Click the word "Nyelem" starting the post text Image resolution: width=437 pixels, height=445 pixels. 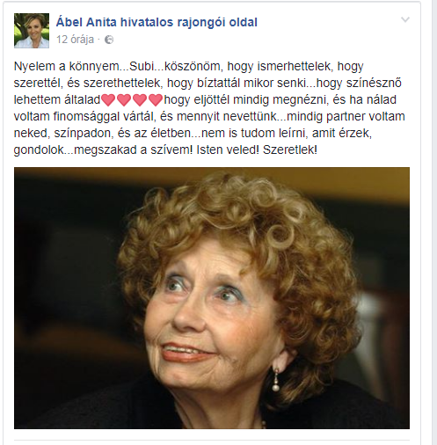click(x=34, y=67)
